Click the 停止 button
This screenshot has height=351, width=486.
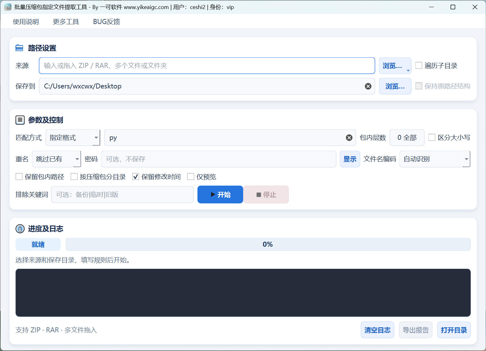266,195
